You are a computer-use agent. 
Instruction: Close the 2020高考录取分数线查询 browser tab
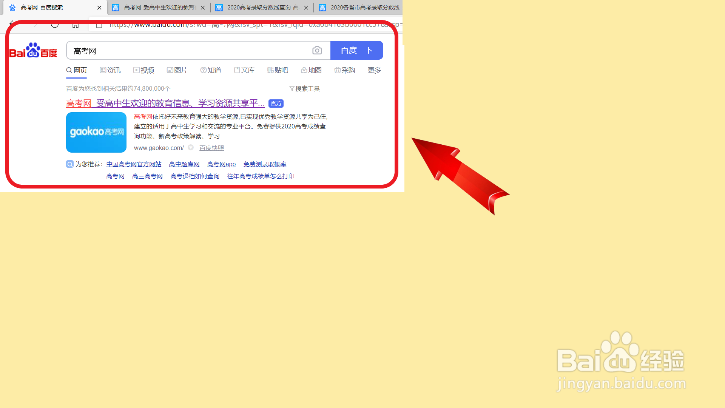pyautogui.click(x=306, y=8)
